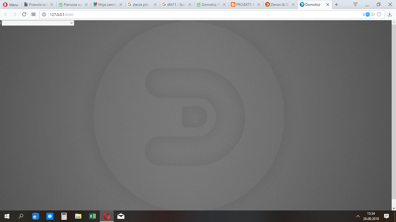Close the 'Pierwsza we' tab
Image resolution: width=396 pixels, height=222 pixels.
tap(86, 5)
